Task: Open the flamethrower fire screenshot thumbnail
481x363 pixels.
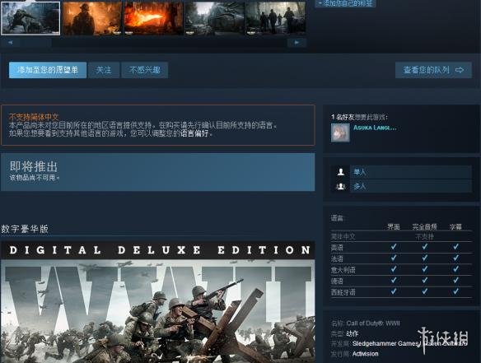Action: pyautogui.click(x=153, y=18)
